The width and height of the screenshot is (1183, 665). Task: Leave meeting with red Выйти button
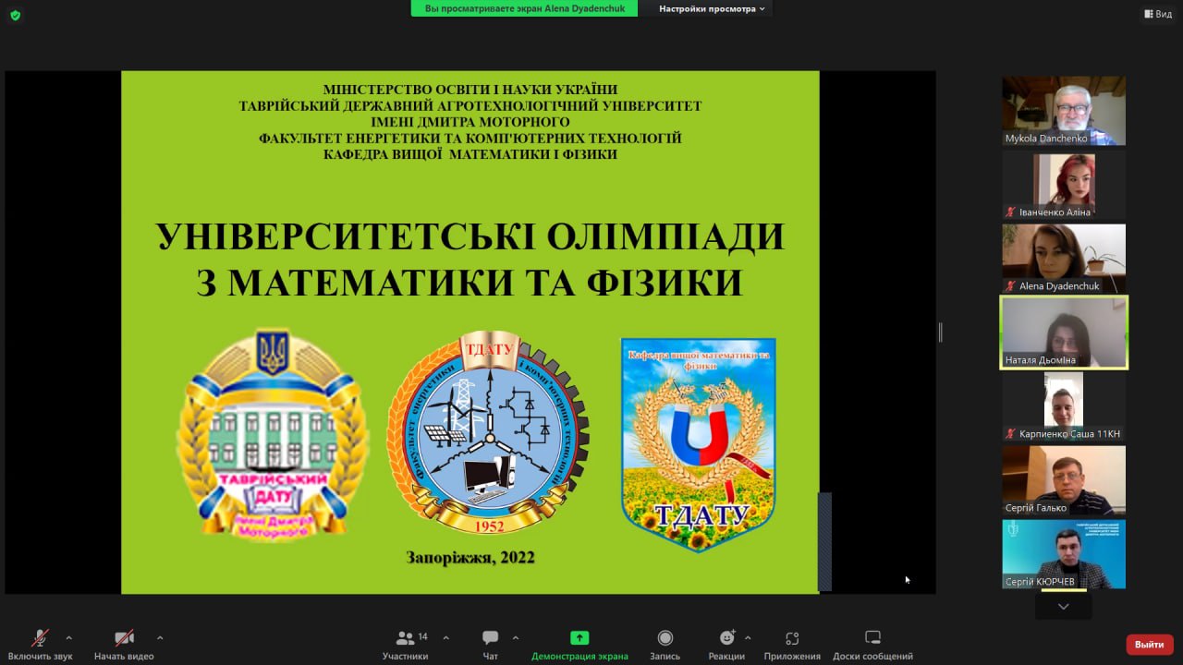tap(1150, 644)
